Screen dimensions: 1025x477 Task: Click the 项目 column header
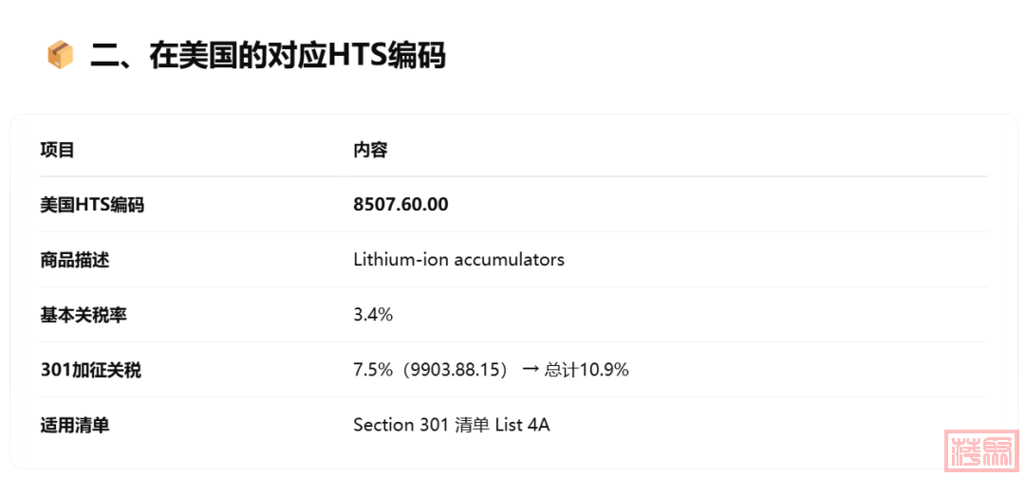(x=58, y=150)
